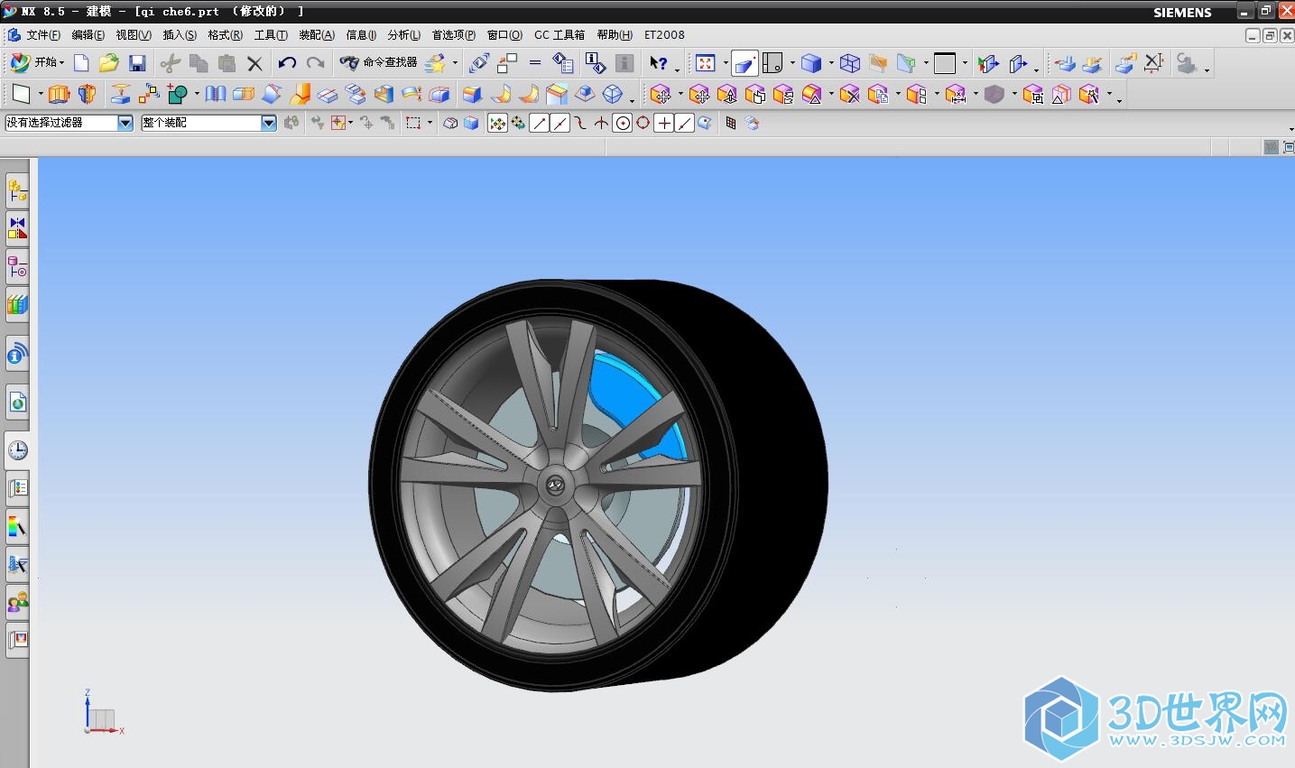
Task: Open System Materials rainbow icon tab
Action: click(17, 525)
